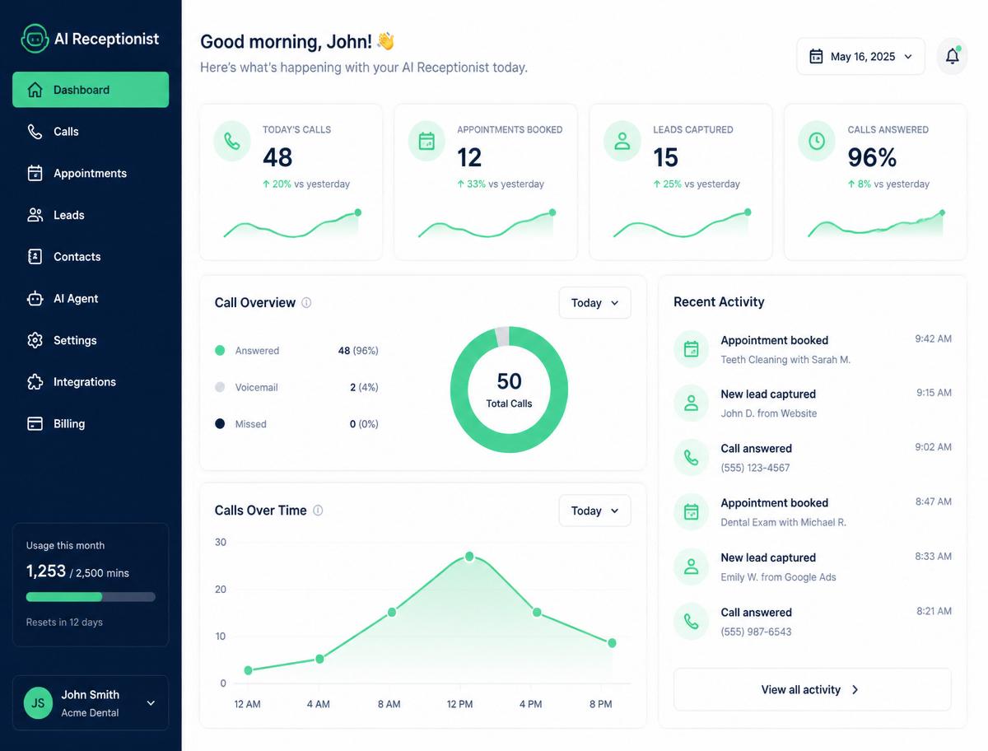Click the Billing card icon
This screenshot has height=751, width=988.
pos(35,423)
